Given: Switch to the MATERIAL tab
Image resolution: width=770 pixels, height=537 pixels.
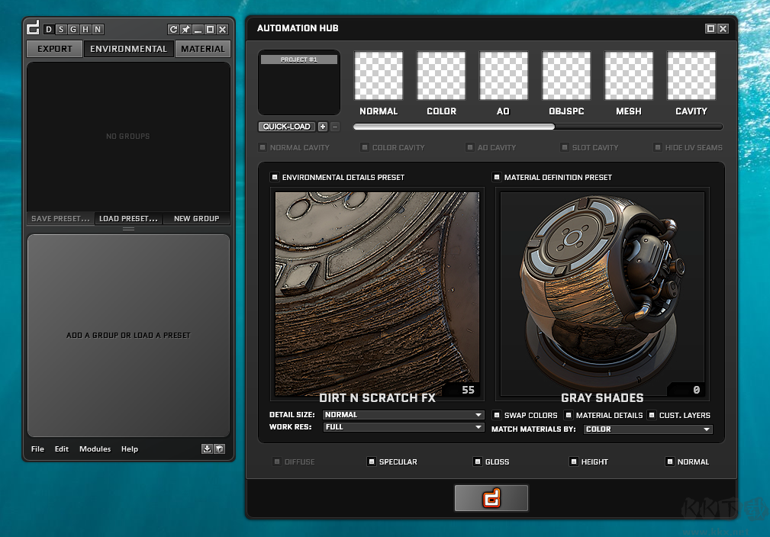Looking at the screenshot, I should coord(203,48).
